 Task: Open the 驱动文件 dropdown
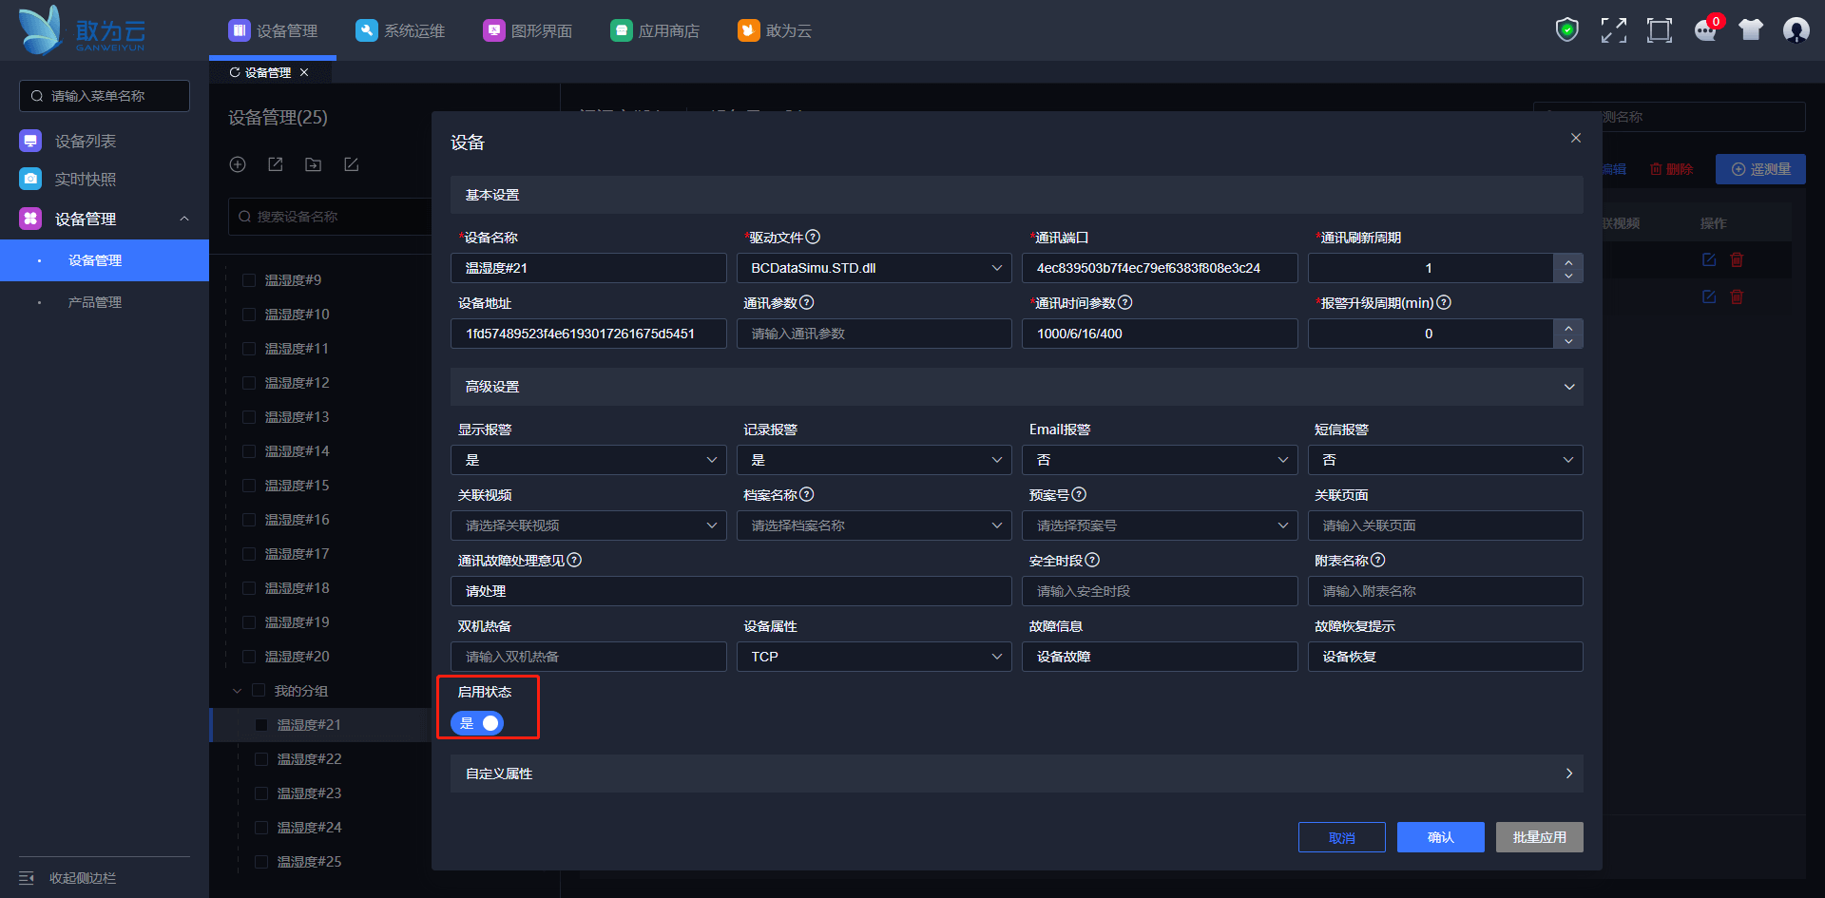[874, 268]
